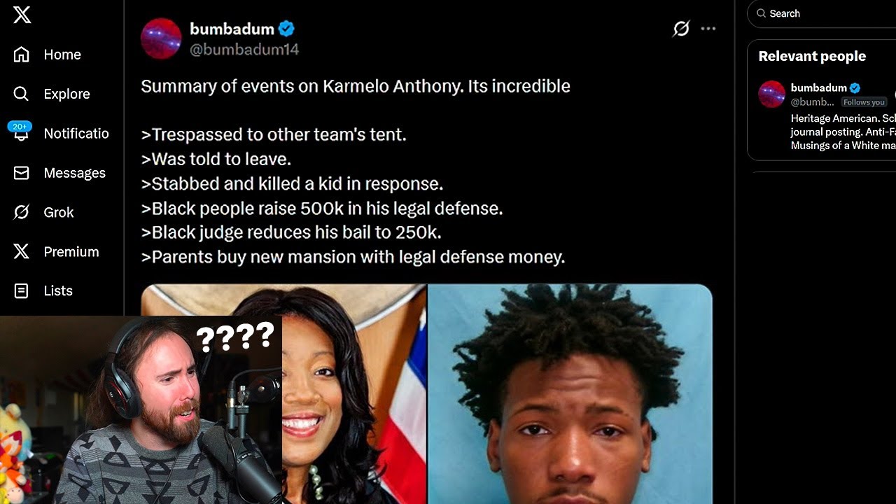Open bumbadum in Relevant people
Screen dimensions: 896x504
[x=819, y=87]
